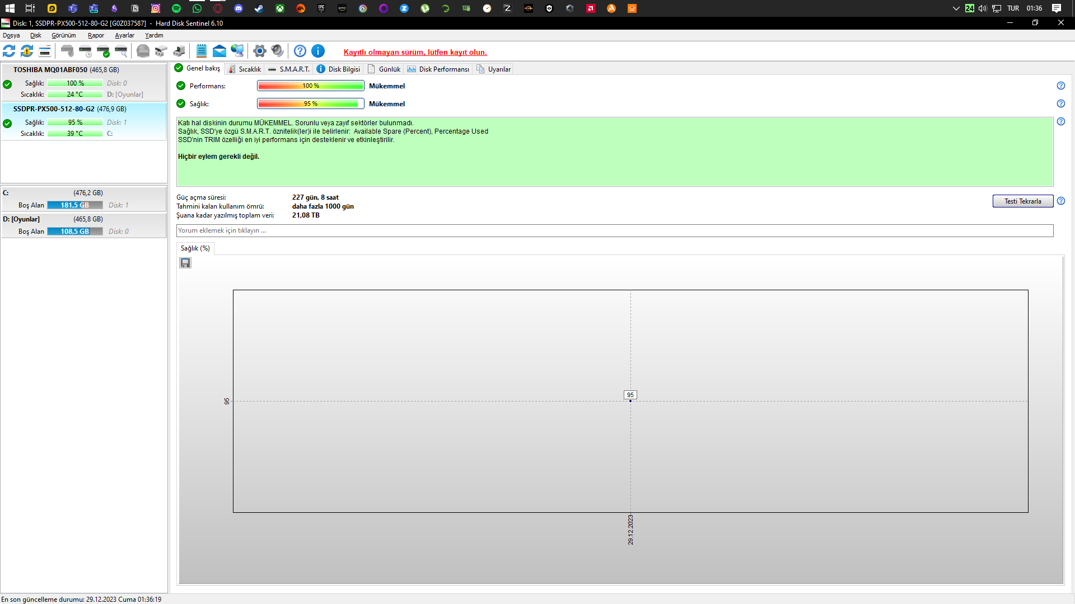Screen dimensions: 1075x604
Task: Click the refresh disk status icon
Action: [9, 51]
